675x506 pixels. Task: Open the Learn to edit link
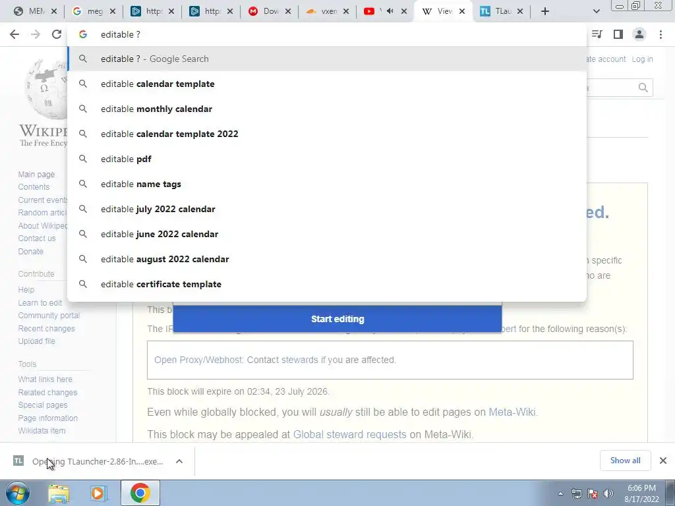coord(40,302)
